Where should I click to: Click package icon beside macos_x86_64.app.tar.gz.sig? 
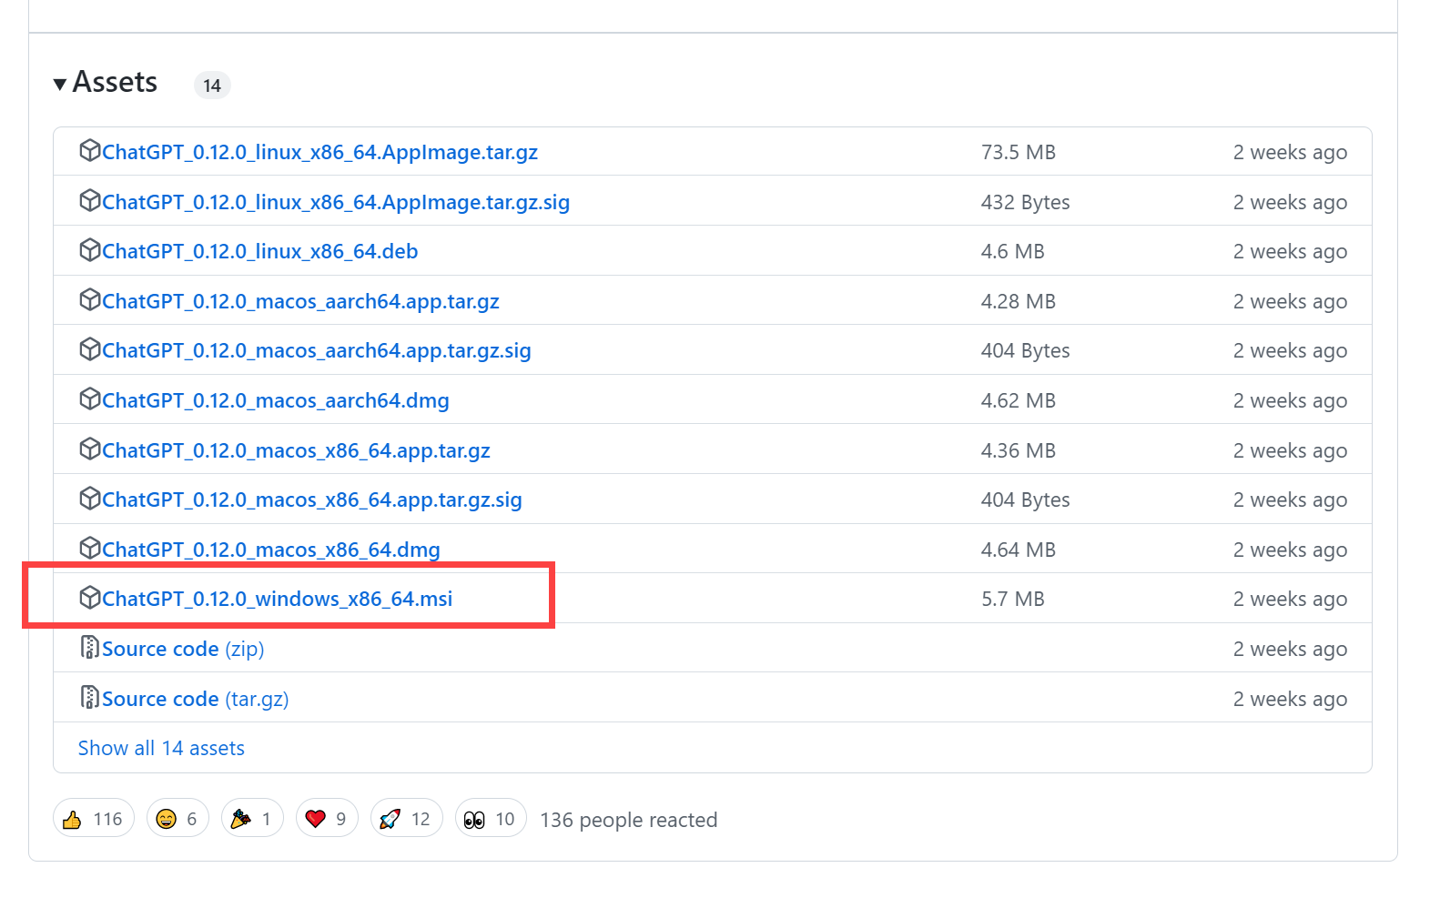pyautogui.click(x=89, y=498)
